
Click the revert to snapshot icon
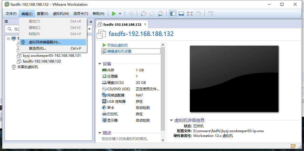click(152, 14)
